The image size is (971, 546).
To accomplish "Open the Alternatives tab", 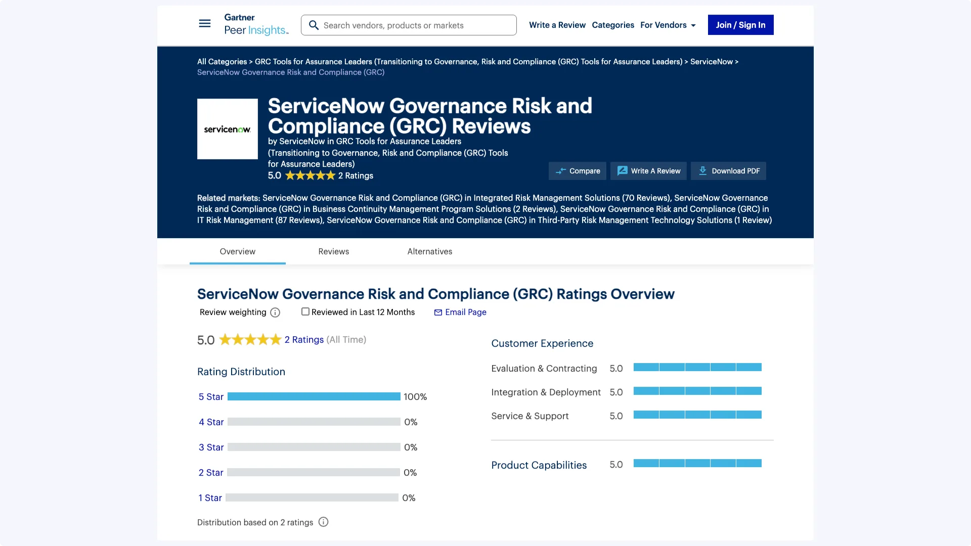I will point(429,251).
